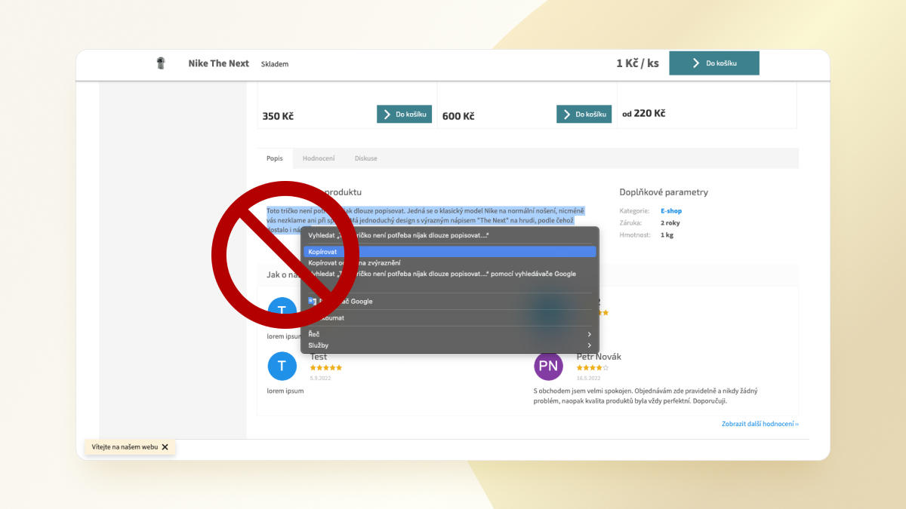This screenshot has height=509, width=906.
Task: Choose Vyhledat pomocí vyhledávače Google entry
Action: (450, 274)
